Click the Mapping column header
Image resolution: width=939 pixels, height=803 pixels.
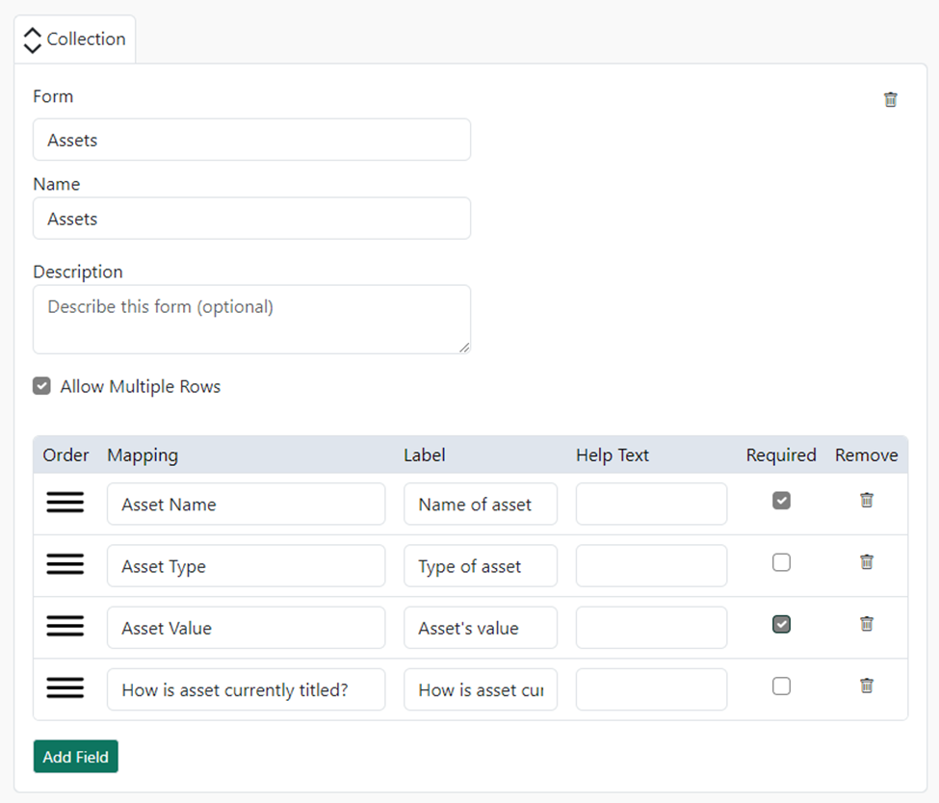click(143, 455)
